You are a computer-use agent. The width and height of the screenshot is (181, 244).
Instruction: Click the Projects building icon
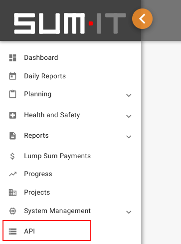pos(12,193)
